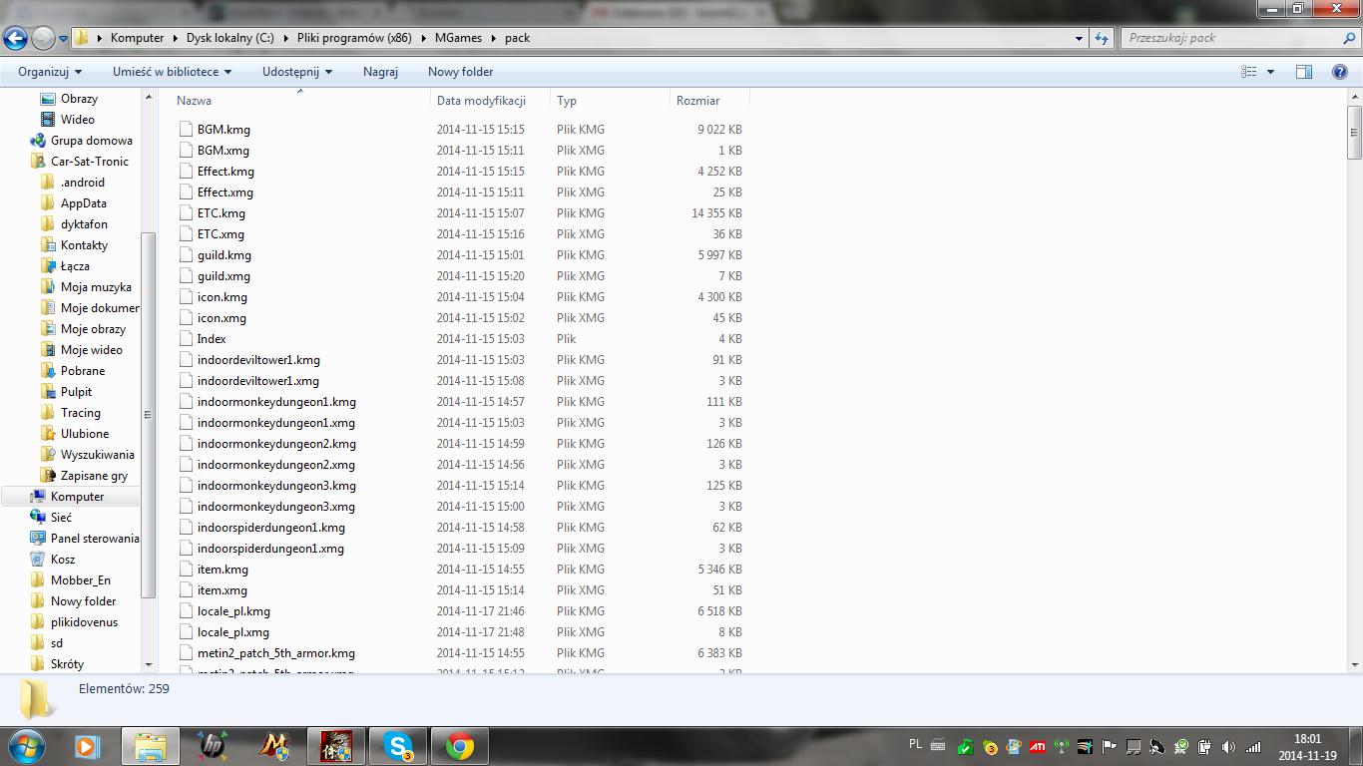Click the volume speaker tray icon

click(x=1228, y=746)
